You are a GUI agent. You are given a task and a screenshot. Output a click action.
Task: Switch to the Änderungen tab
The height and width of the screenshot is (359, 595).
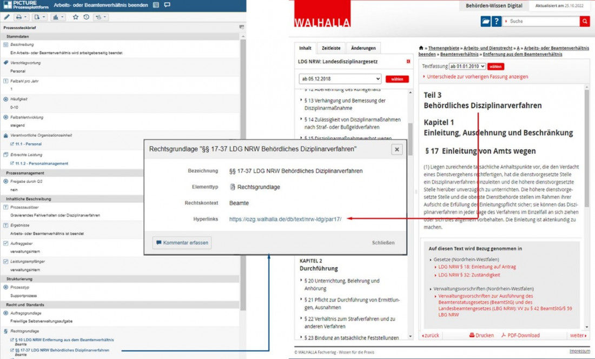363,48
